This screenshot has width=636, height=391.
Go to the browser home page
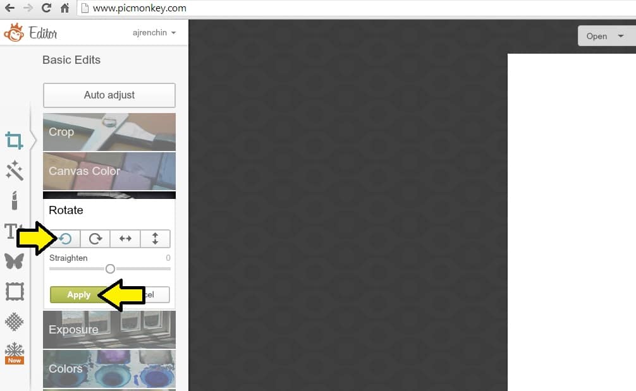(x=64, y=8)
